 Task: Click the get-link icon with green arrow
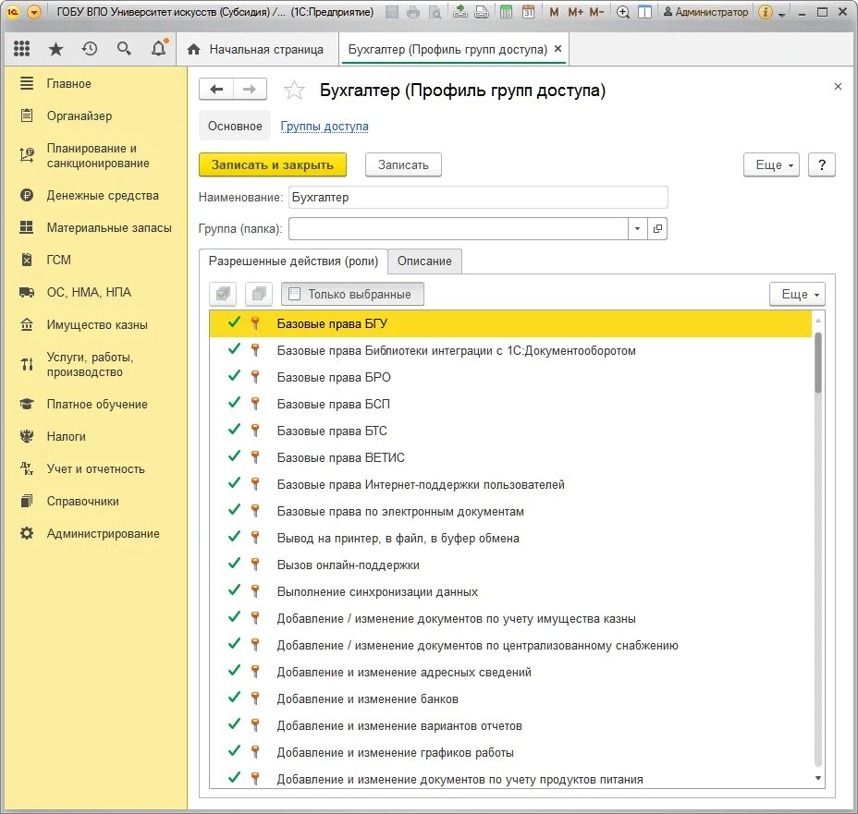pos(460,11)
